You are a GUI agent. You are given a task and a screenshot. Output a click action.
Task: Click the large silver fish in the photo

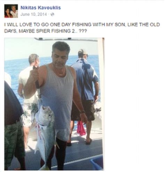46,136
